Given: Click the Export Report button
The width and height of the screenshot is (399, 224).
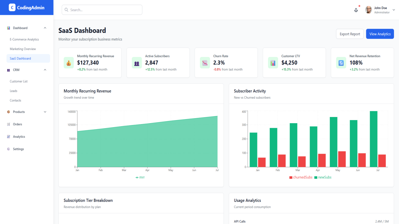Looking at the screenshot, I should coord(350,34).
